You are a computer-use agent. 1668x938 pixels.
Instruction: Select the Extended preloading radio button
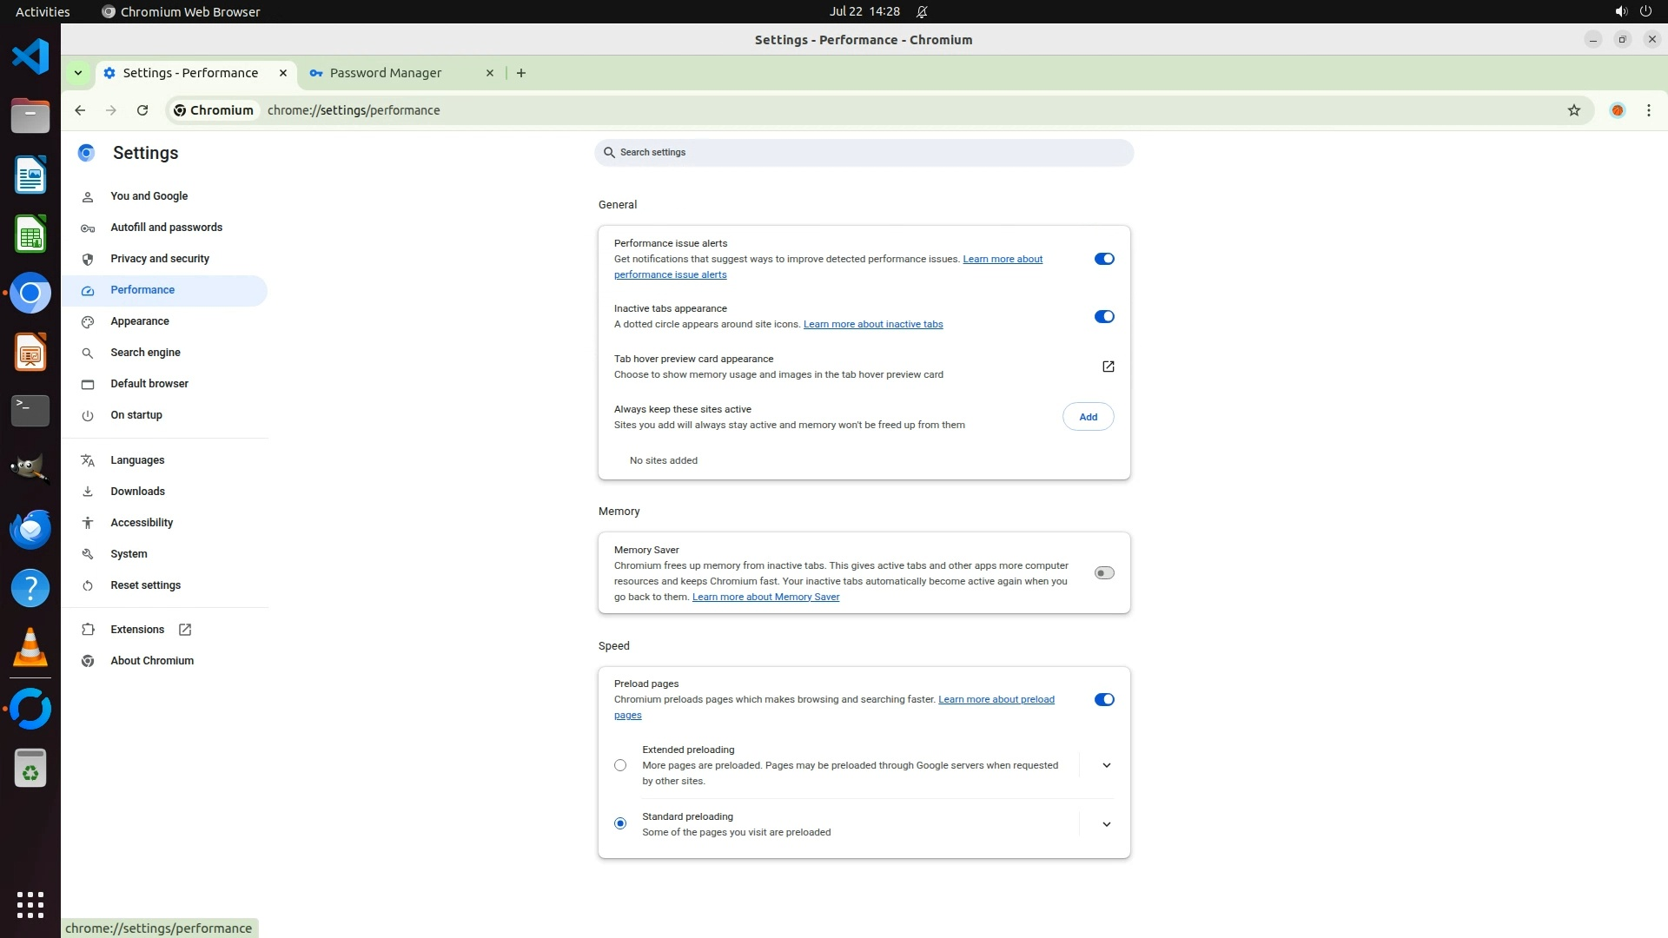619,765
